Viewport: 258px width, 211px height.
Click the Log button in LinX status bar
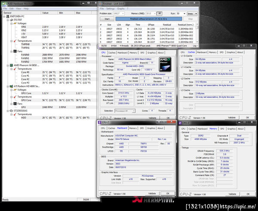(x=195, y=46)
